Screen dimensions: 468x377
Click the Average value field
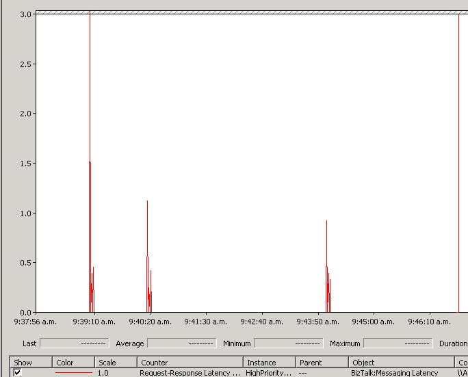(x=182, y=343)
